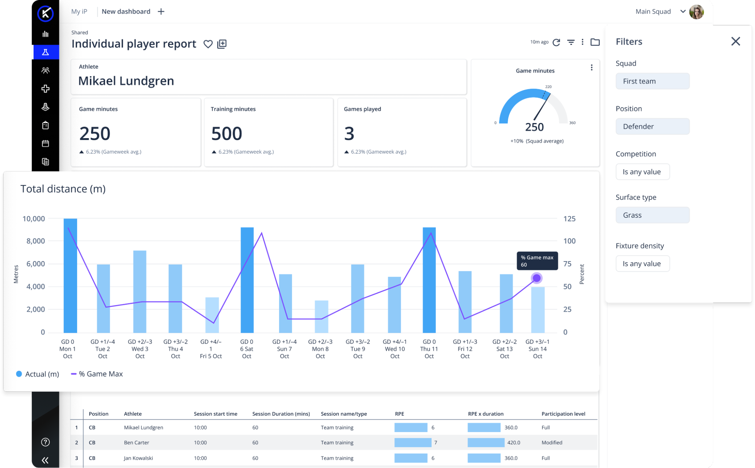Switch to the My iP tab
The image size is (755, 468).
point(79,12)
